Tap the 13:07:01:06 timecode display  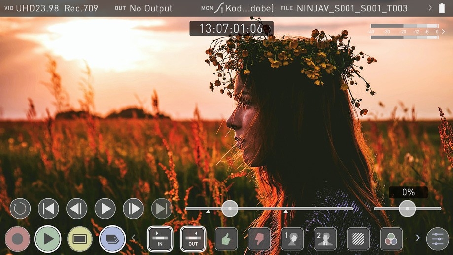[231, 29]
